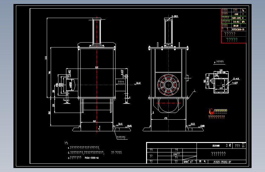
Task: Select the 800 width dimension text
Action: pyautogui.click(x=97, y=67)
